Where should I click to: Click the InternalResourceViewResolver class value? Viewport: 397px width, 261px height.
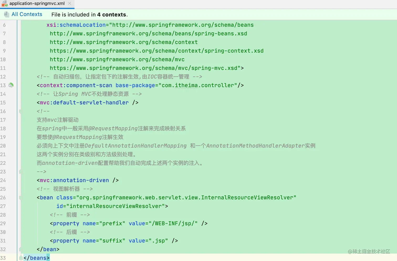[186, 198]
